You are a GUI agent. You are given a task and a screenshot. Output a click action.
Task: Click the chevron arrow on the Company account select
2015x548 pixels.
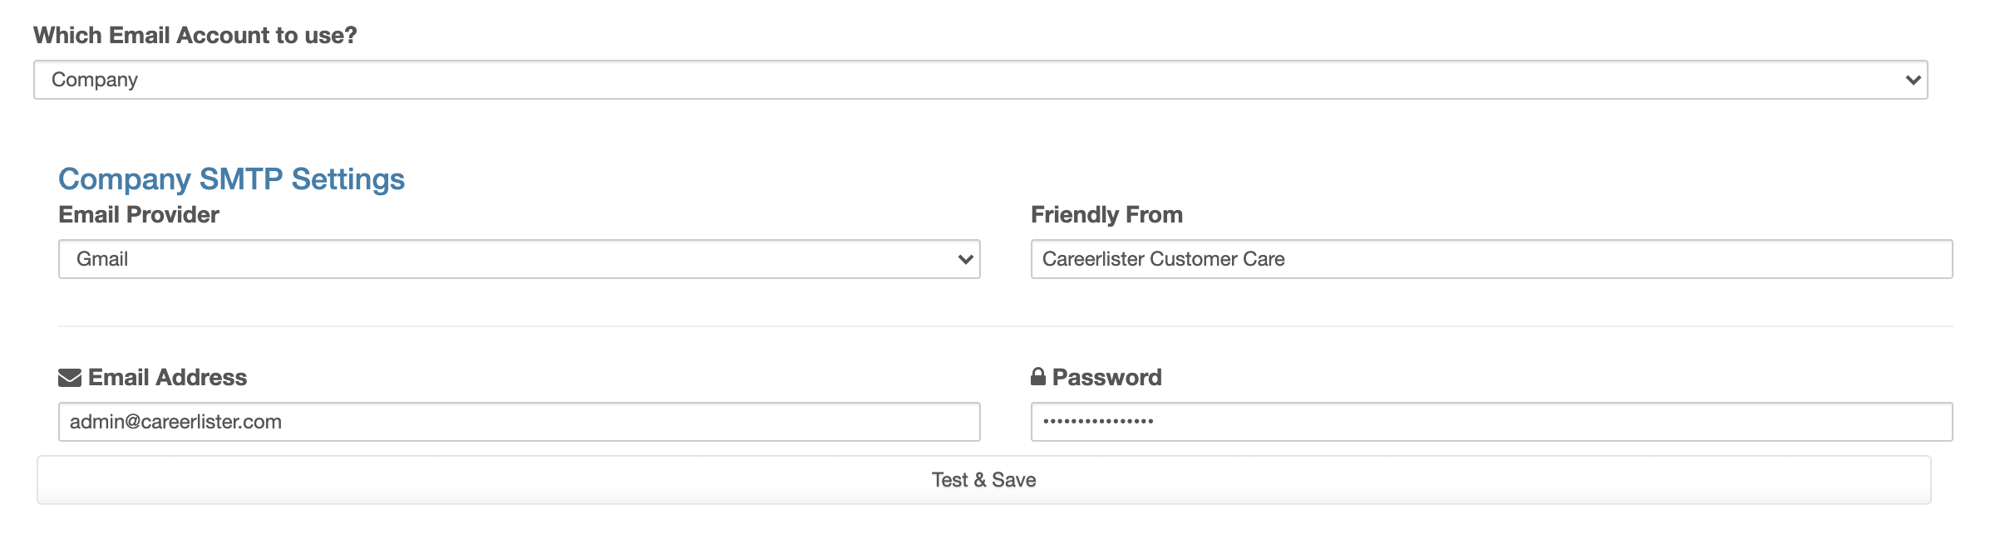coord(1913,81)
